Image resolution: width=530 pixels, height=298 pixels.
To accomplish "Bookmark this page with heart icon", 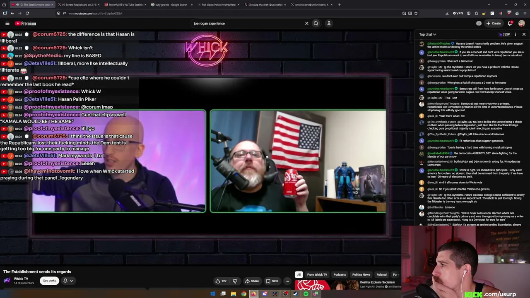I will coord(416,13).
